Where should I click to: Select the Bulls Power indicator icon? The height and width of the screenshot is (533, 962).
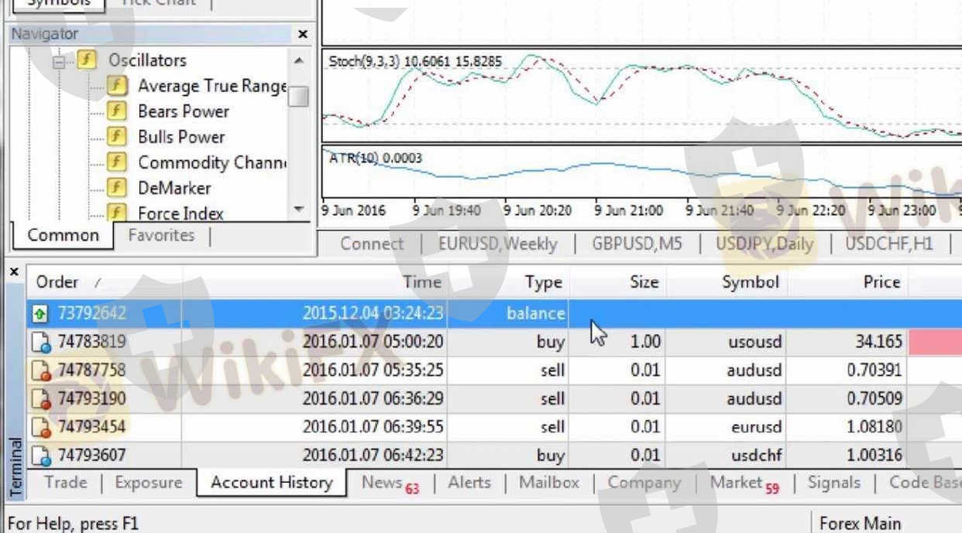(x=117, y=137)
